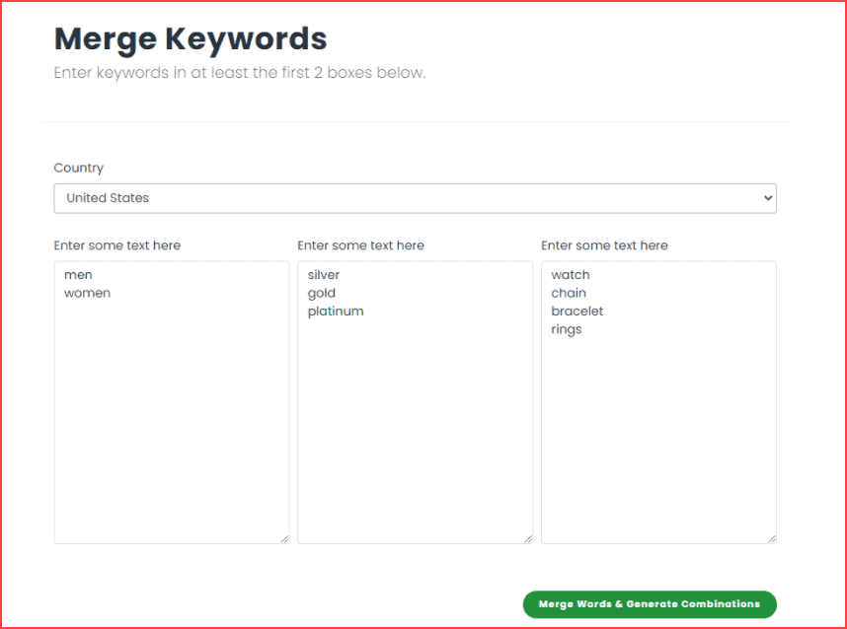This screenshot has height=629, width=847.
Task: Click resize grip of the silver/gold text box
Action: pos(528,538)
